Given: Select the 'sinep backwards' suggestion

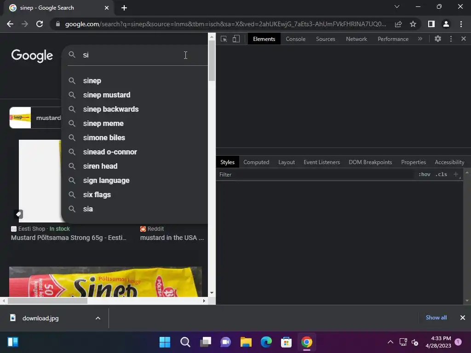Looking at the screenshot, I should [135, 109].
